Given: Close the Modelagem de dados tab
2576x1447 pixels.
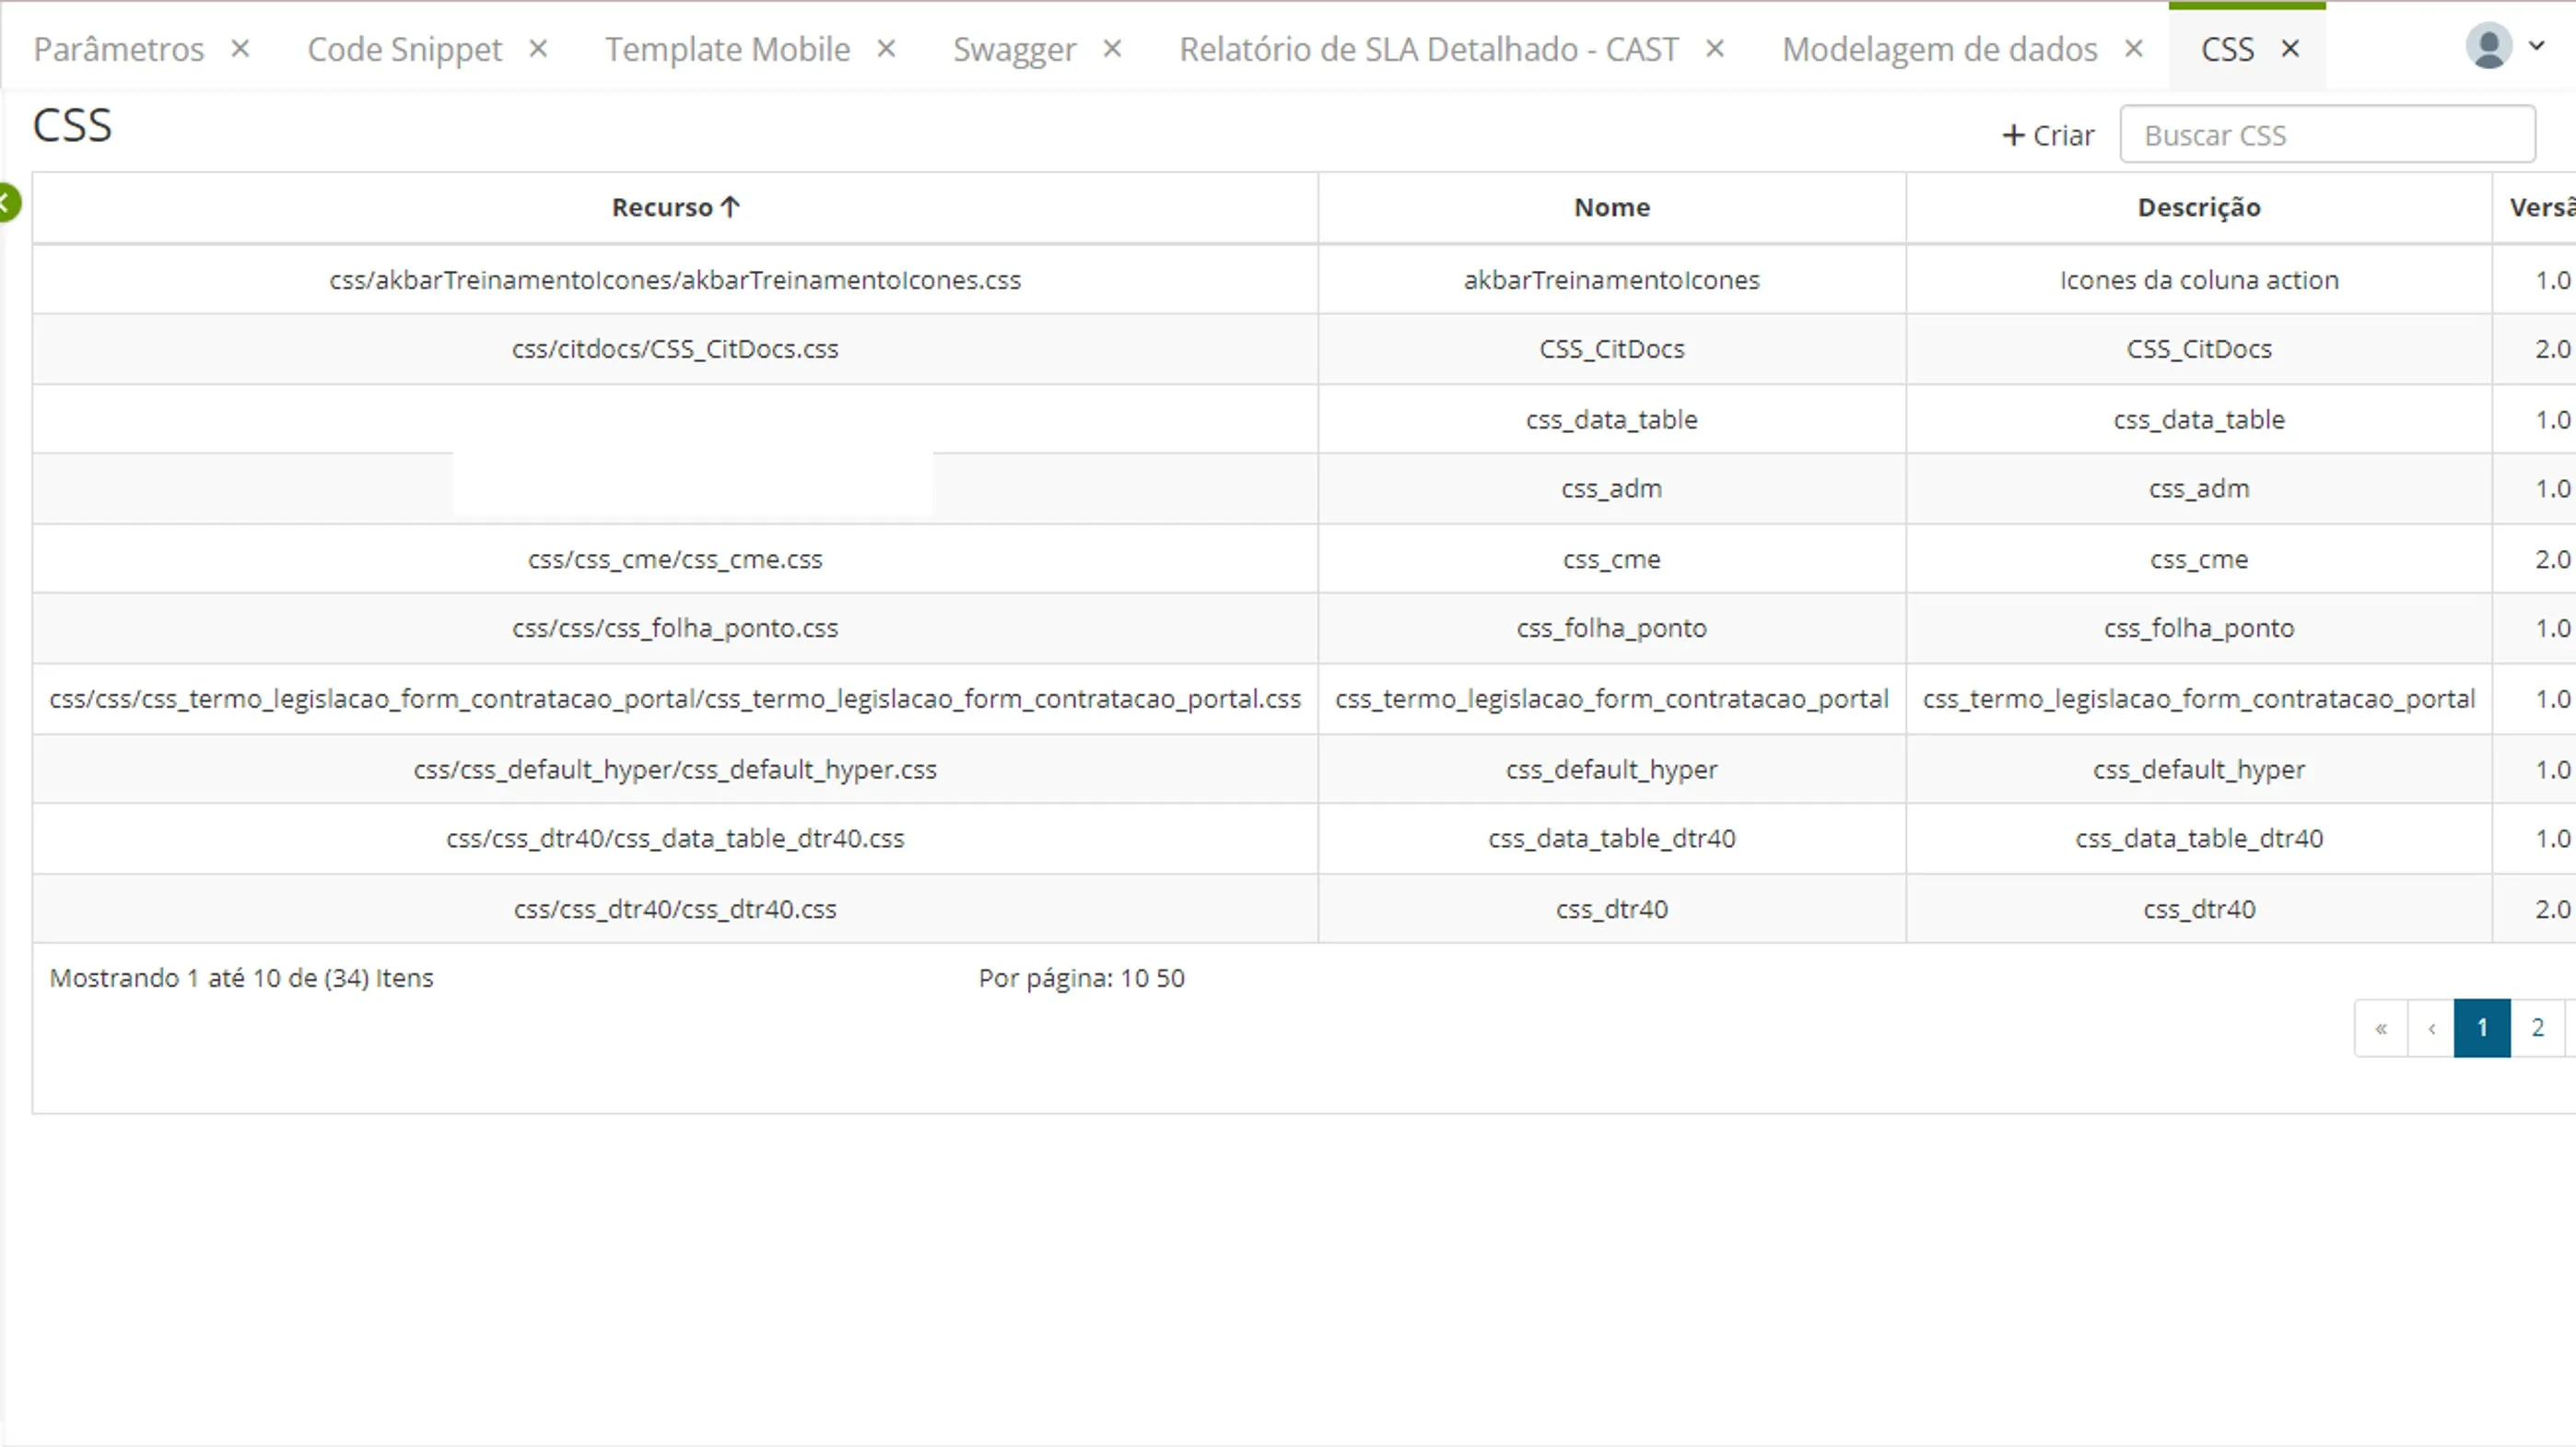Looking at the screenshot, I should [x=2133, y=48].
